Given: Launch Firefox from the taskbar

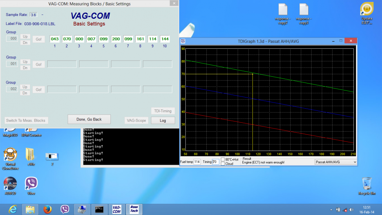Looking at the screenshot, I should [x=48, y=209].
